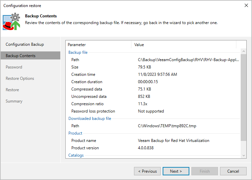Open the Restore step in sidebar
Viewport: 252px width, 180px height.
[x=12, y=90]
